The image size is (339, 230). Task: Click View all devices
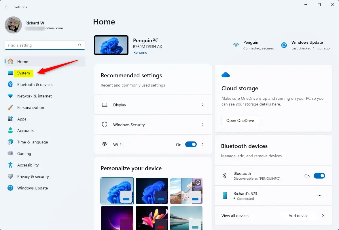(x=235, y=216)
